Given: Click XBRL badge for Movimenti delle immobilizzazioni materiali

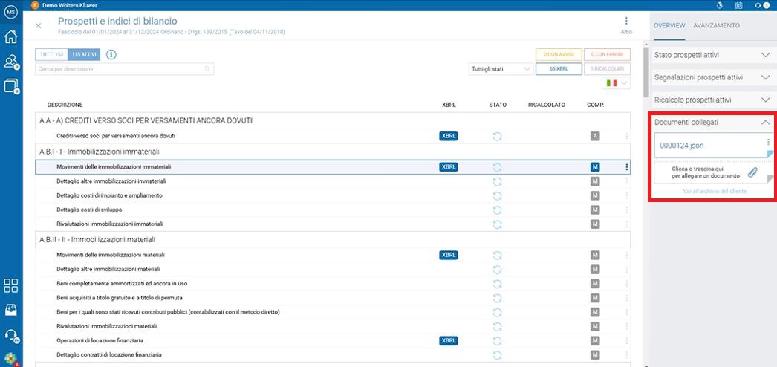Looking at the screenshot, I should tap(449, 255).
